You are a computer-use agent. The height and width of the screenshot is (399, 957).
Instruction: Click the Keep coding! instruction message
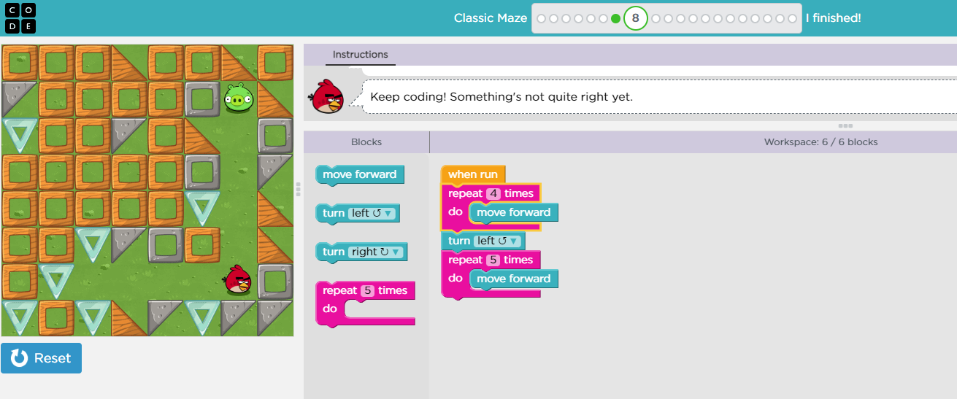[501, 96]
